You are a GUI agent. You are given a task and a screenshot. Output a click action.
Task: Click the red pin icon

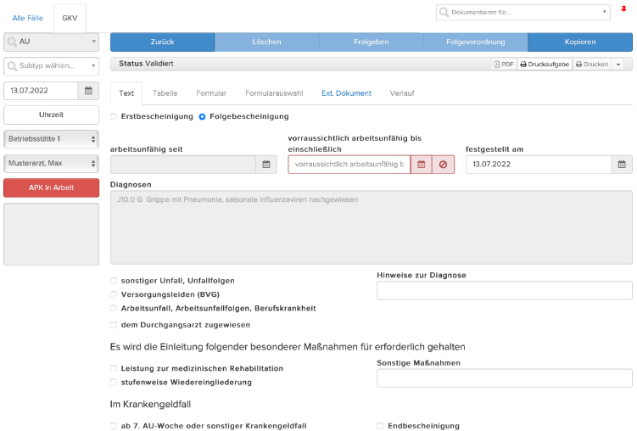tap(623, 9)
